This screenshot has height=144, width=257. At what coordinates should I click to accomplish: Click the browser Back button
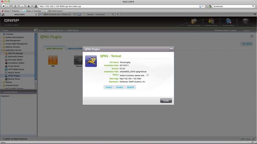3,6
